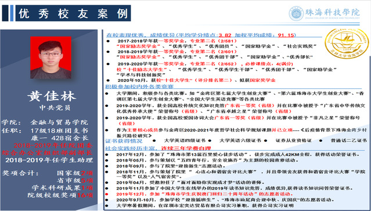This screenshot has width=371, height=211.
Task: Click the light blue title accent bar
Action: click(x=12, y=13)
